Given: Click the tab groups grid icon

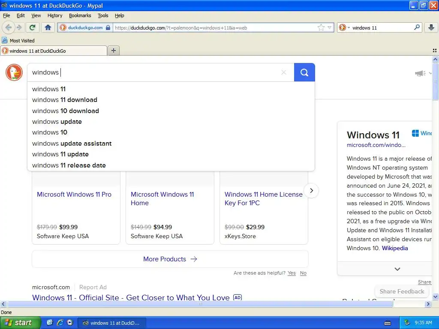Looking at the screenshot, I should pyautogui.click(x=435, y=51).
